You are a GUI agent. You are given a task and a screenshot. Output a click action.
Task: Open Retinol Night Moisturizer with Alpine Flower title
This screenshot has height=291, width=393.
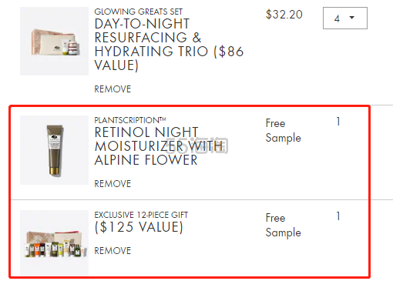[x=159, y=146]
